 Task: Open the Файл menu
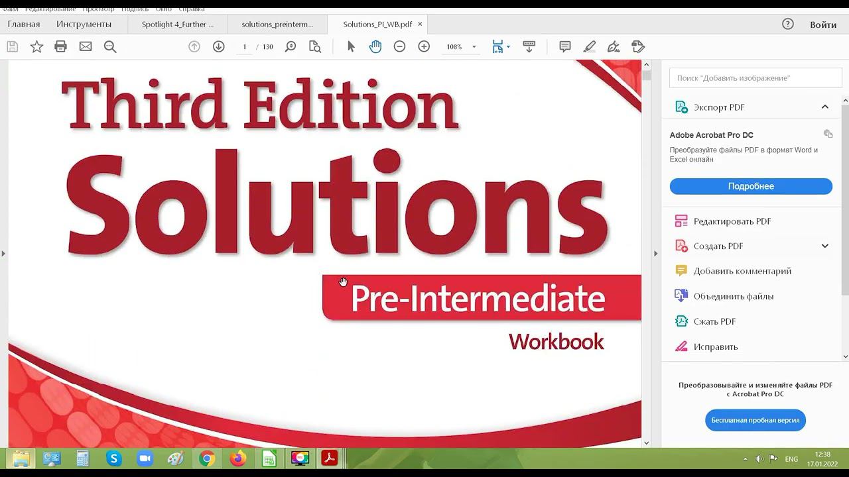click(10, 9)
